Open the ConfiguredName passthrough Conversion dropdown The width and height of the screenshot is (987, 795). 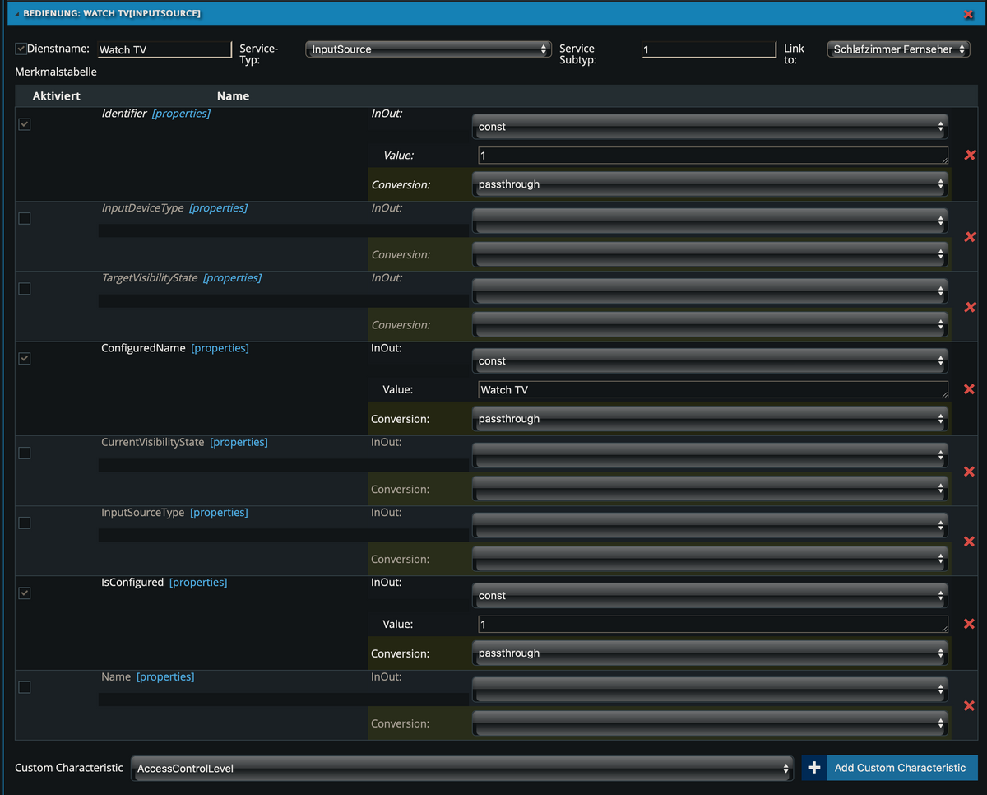pos(711,418)
